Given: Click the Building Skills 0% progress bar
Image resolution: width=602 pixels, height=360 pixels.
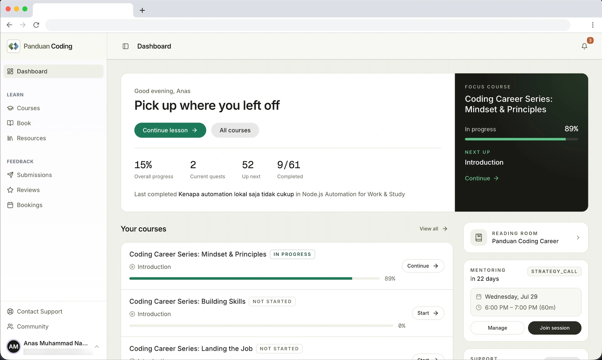Looking at the screenshot, I should [x=261, y=326].
